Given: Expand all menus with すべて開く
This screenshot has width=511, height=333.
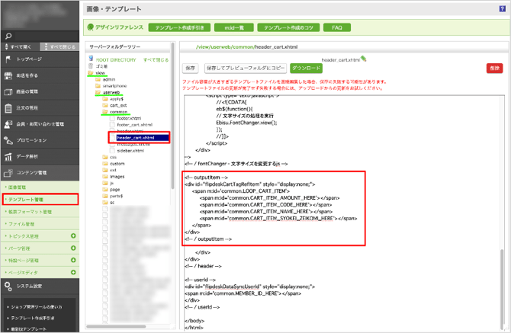Looking at the screenshot, I should [20, 47].
